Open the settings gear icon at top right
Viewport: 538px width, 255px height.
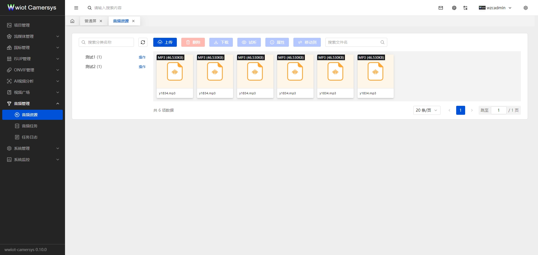[x=526, y=8]
